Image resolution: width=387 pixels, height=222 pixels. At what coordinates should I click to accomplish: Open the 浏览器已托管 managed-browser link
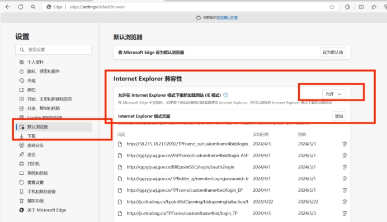tap(227, 17)
